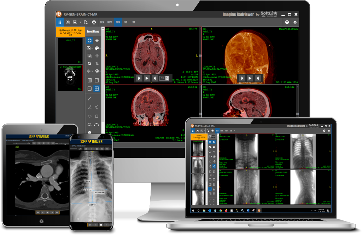Image resolution: width=362 pixels, height=235 pixels.
Task: Select the Glioblastoma CT-MR Brain study header
Action: (70, 33)
